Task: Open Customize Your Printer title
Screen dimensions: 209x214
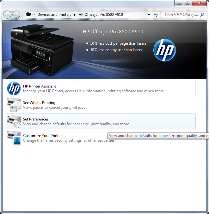Action: (42, 136)
